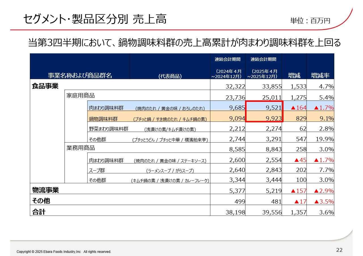
Task: Click the 単位：百万円 unit label
Action: [x=310, y=21]
